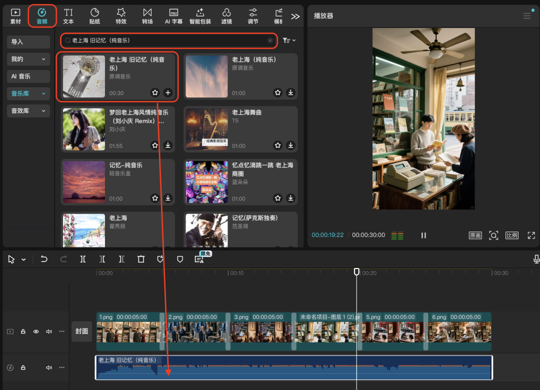
Task: Click the microphone record voiceover icon
Action: pyautogui.click(x=536, y=259)
